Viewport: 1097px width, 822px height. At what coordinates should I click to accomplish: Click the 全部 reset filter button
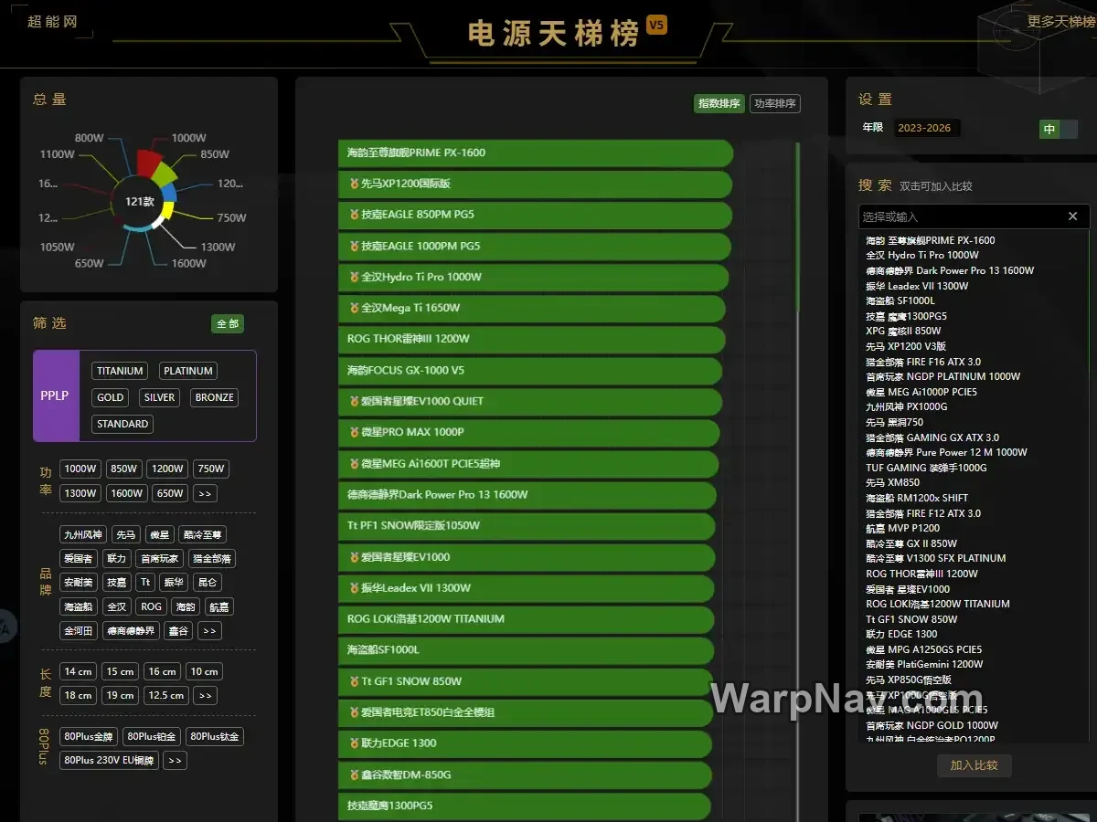tap(228, 323)
